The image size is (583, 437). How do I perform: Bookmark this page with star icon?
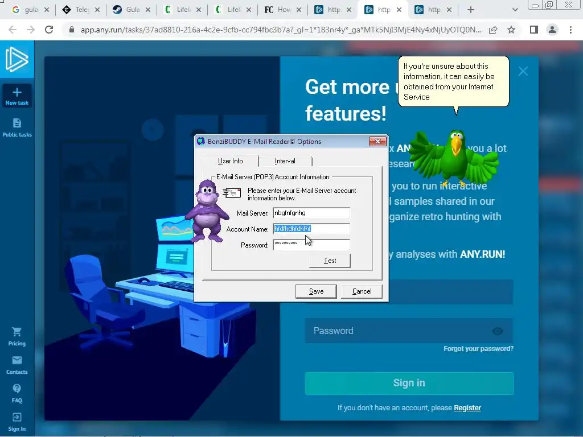(511, 30)
